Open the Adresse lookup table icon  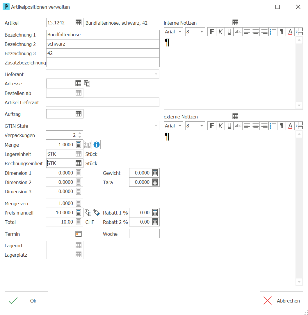(x=78, y=83)
